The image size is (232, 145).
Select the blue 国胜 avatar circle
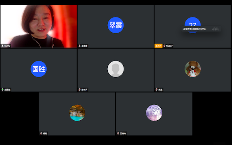[x=38, y=69]
